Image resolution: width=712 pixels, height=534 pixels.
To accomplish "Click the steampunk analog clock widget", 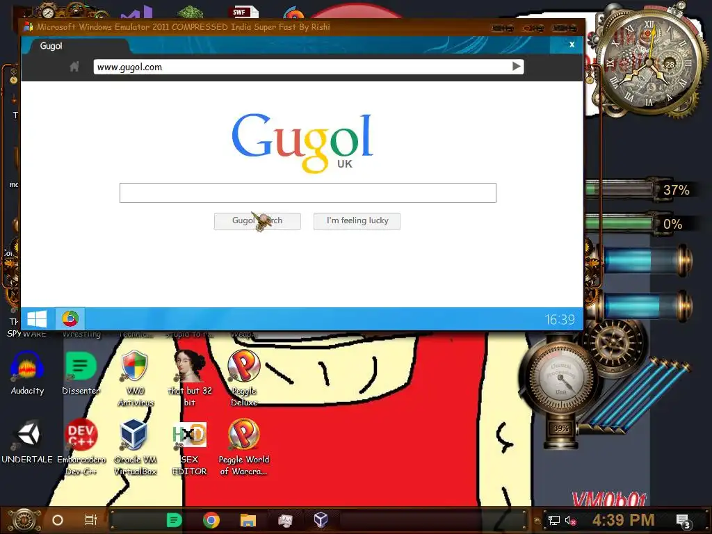I will click(649, 63).
